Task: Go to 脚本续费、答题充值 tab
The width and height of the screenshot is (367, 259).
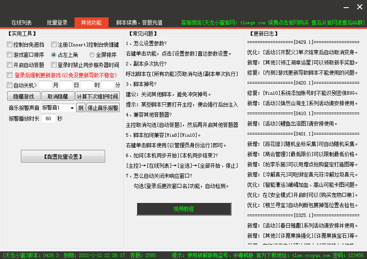Action: tap(139, 23)
